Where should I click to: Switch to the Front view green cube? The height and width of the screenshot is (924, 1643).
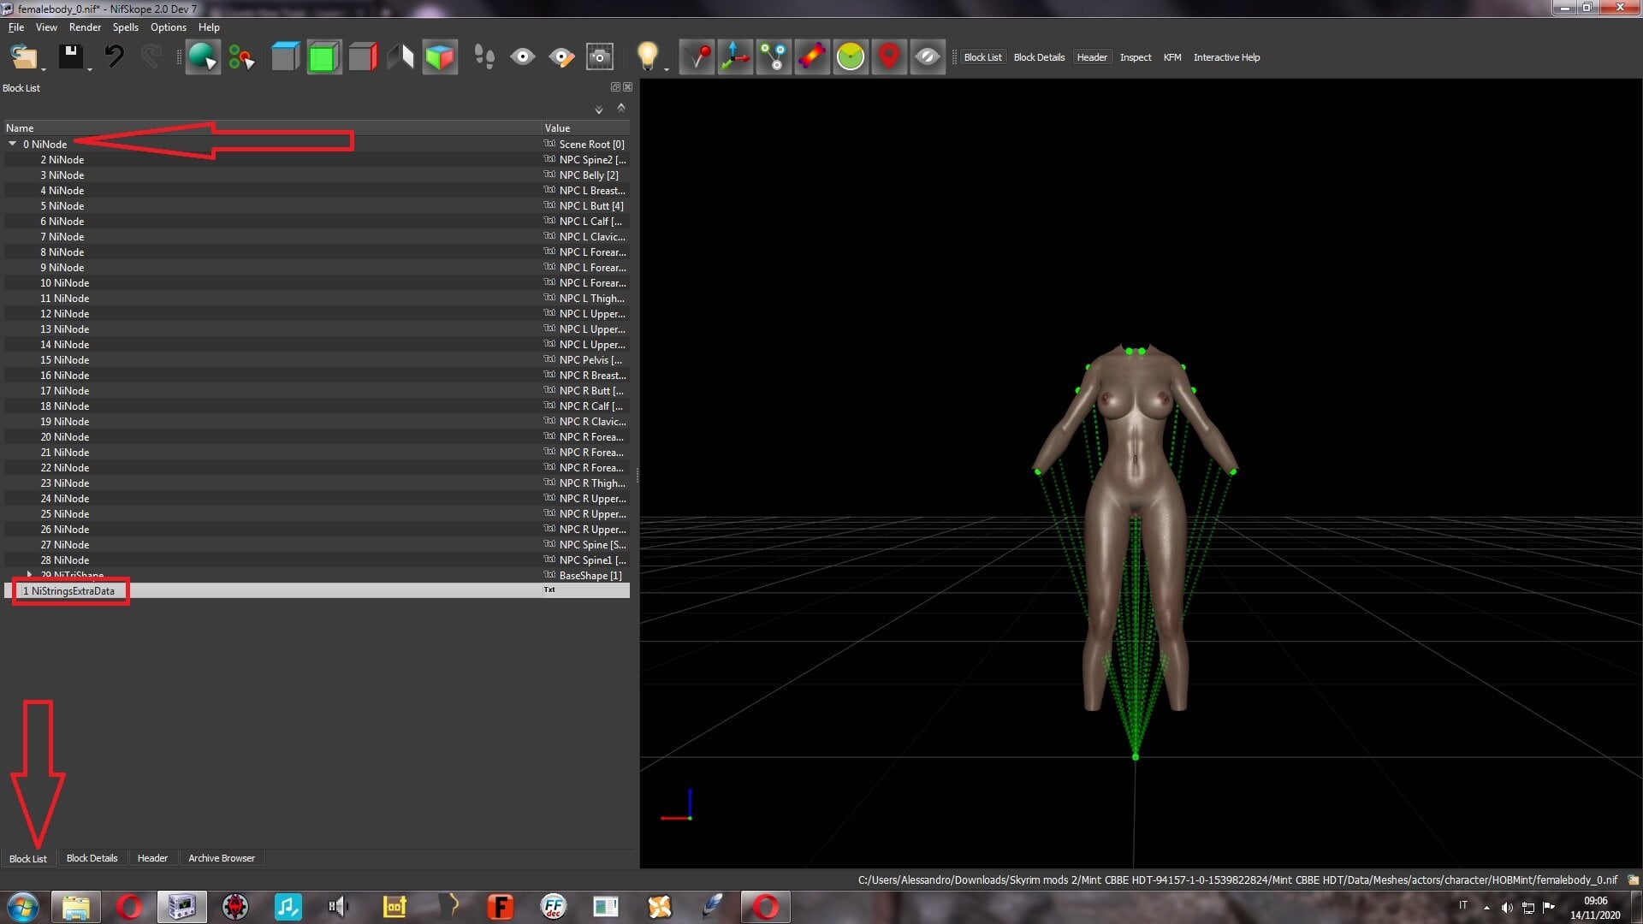click(323, 56)
